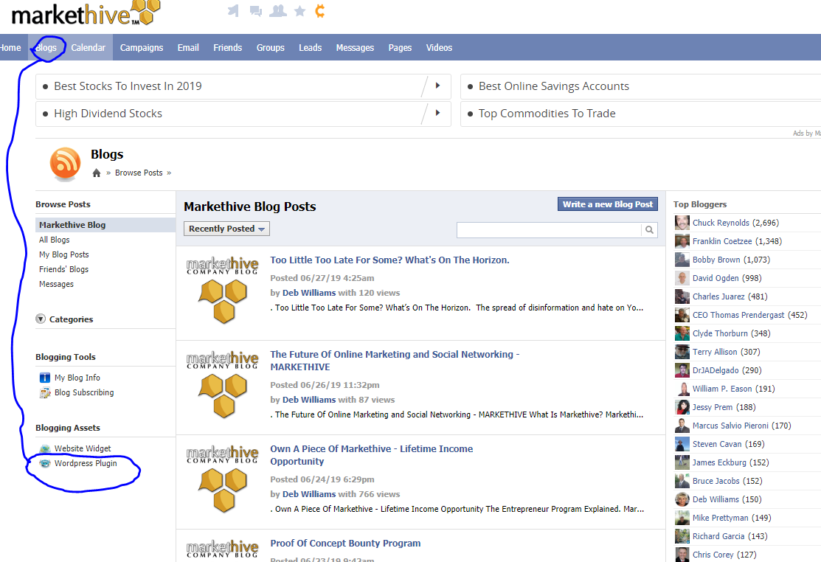Click the Website Widget icon
Image resolution: width=821 pixels, height=562 pixels.
click(x=45, y=448)
